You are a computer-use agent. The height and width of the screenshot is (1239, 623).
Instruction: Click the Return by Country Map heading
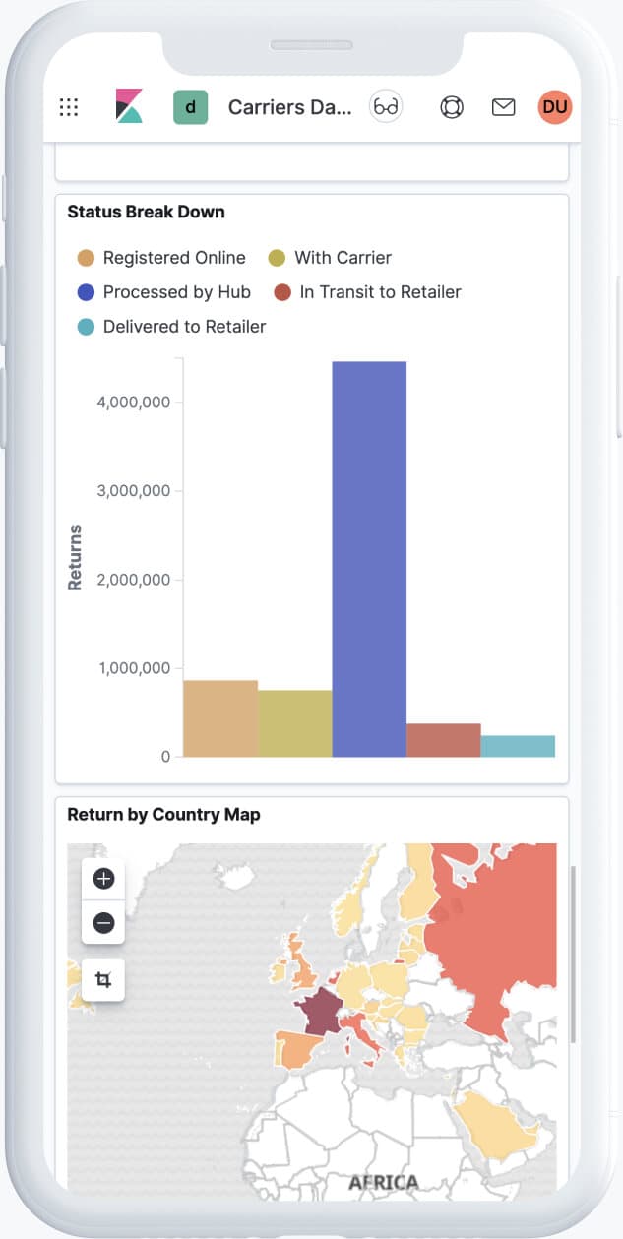click(x=162, y=814)
